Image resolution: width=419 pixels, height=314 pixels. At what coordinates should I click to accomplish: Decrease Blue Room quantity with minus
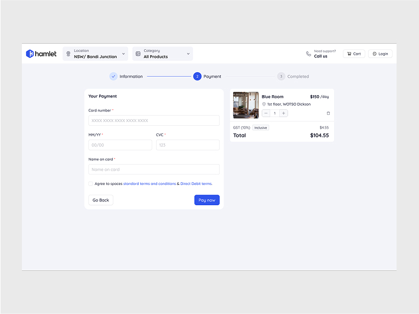[266, 113]
